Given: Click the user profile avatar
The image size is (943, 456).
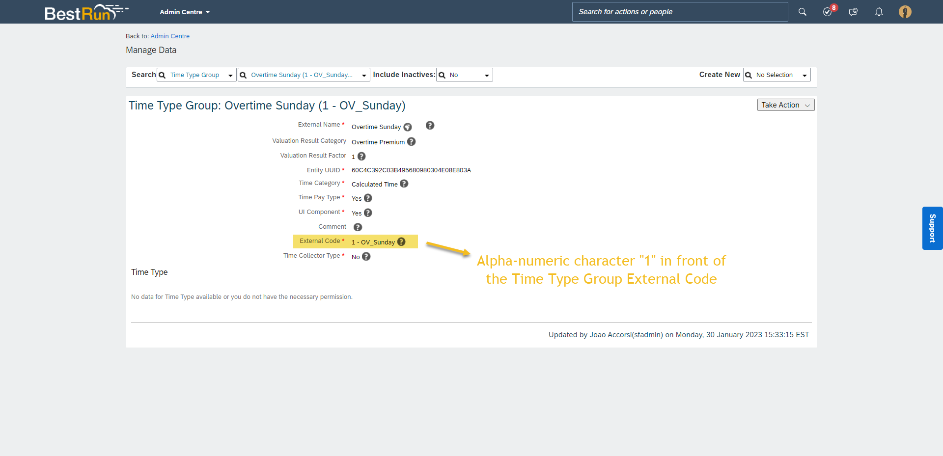Looking at the screenshot, I should click(905, 12).
